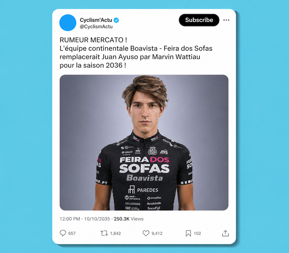Open the cyclist photo attachment
Viewport: 289px width, 253px height.
144,143
